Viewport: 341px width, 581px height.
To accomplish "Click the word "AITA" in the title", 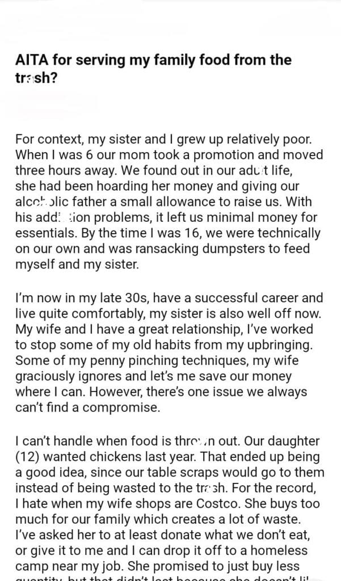I will (x=31, y=60).
